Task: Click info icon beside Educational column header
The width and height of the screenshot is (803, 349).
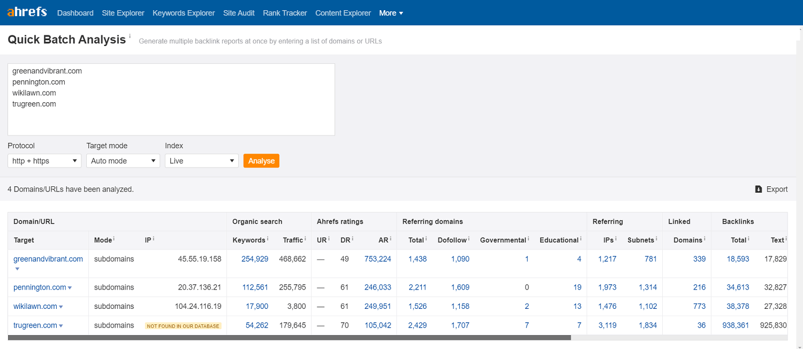Action: (x=581, y=239)
